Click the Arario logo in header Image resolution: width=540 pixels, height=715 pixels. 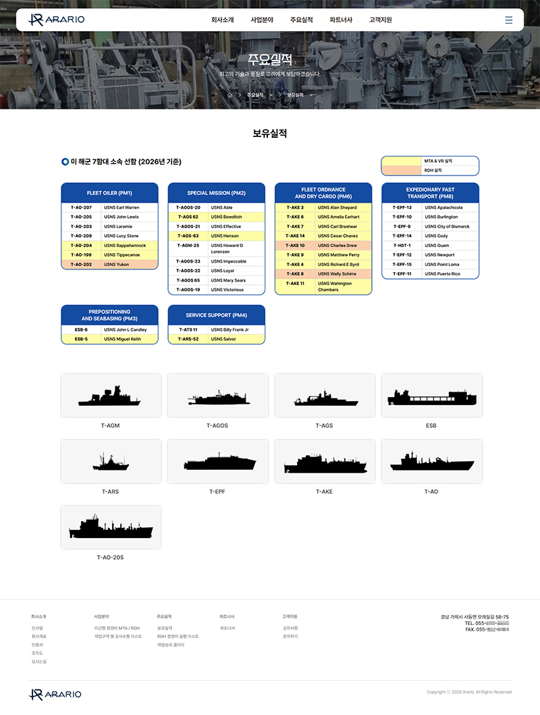pos(57,20)
